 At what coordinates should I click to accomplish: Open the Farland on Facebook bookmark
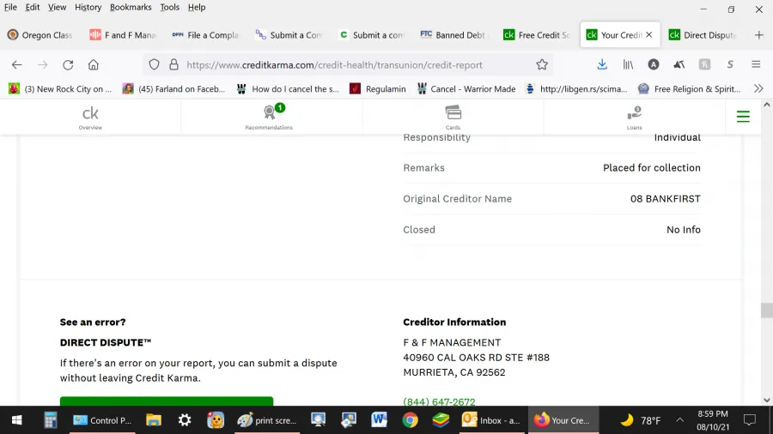pos(174,88)
